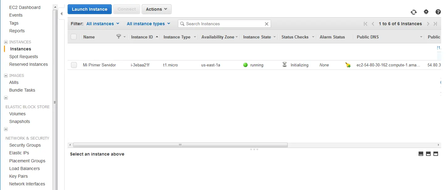Image resolution: width=447 pixels, height=190 pixels.
Task: Click the Launch Instance button
Action: coord(90,9)
